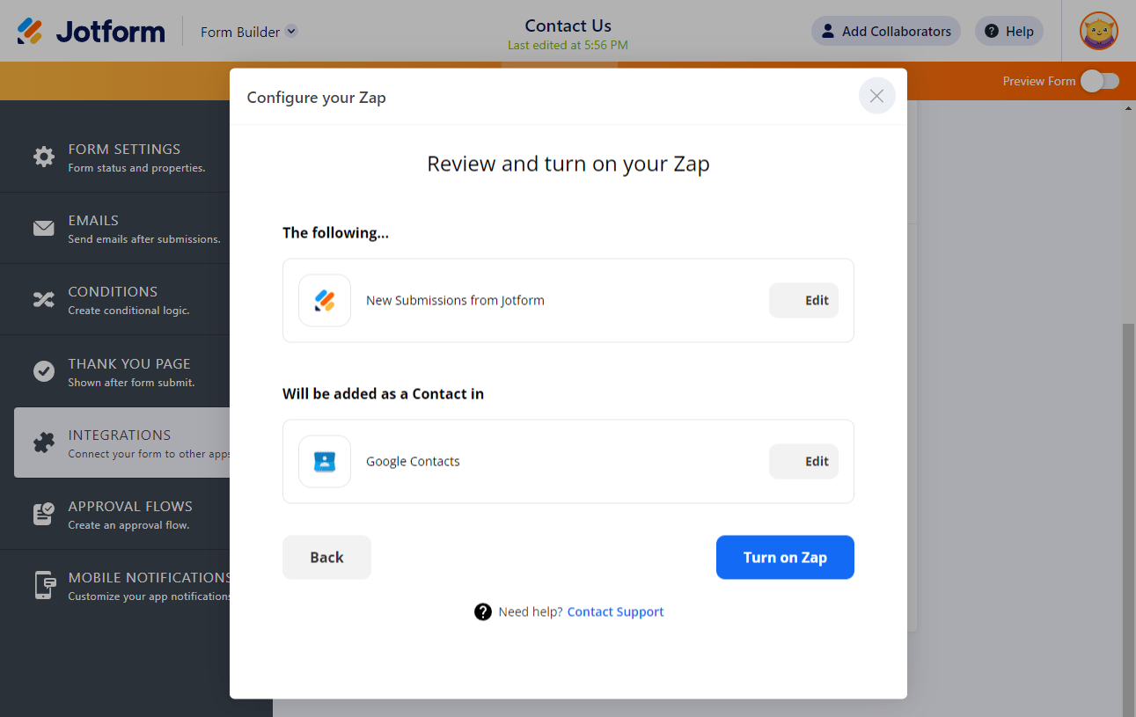Click the Emails envelope icon
This screenshot has height=717, width=1136.
[x=43, y=229]
